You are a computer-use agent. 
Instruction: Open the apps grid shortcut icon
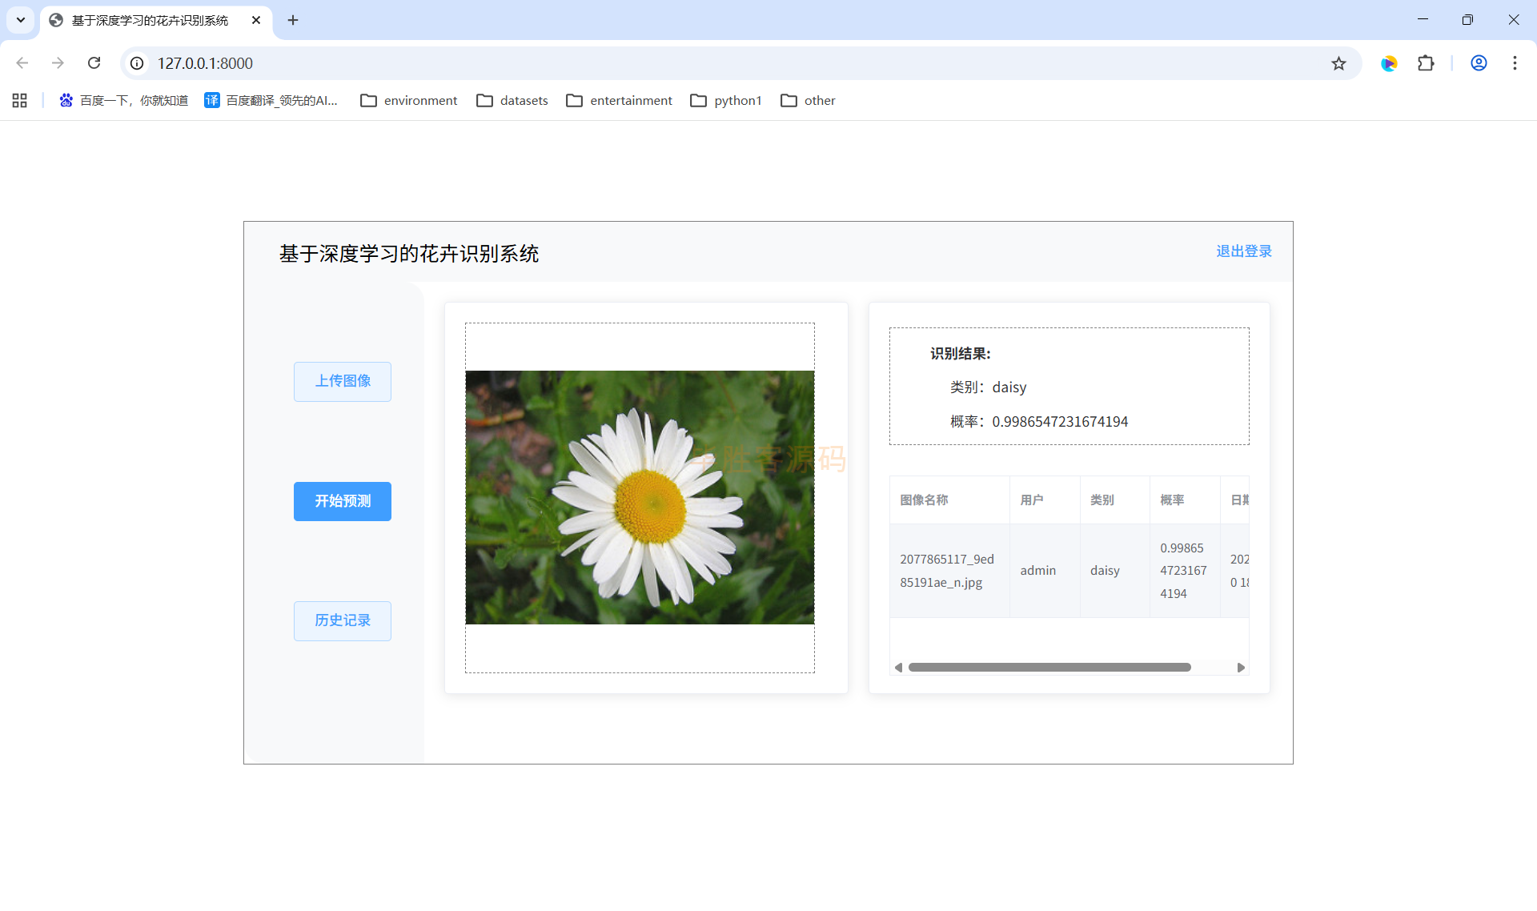tap(20, 100)
